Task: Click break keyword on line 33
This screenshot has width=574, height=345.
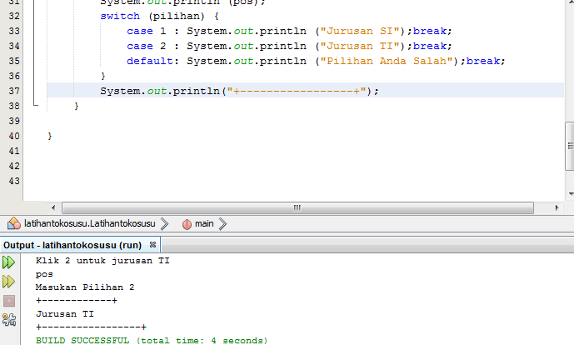Action: [x=430, y=31]
